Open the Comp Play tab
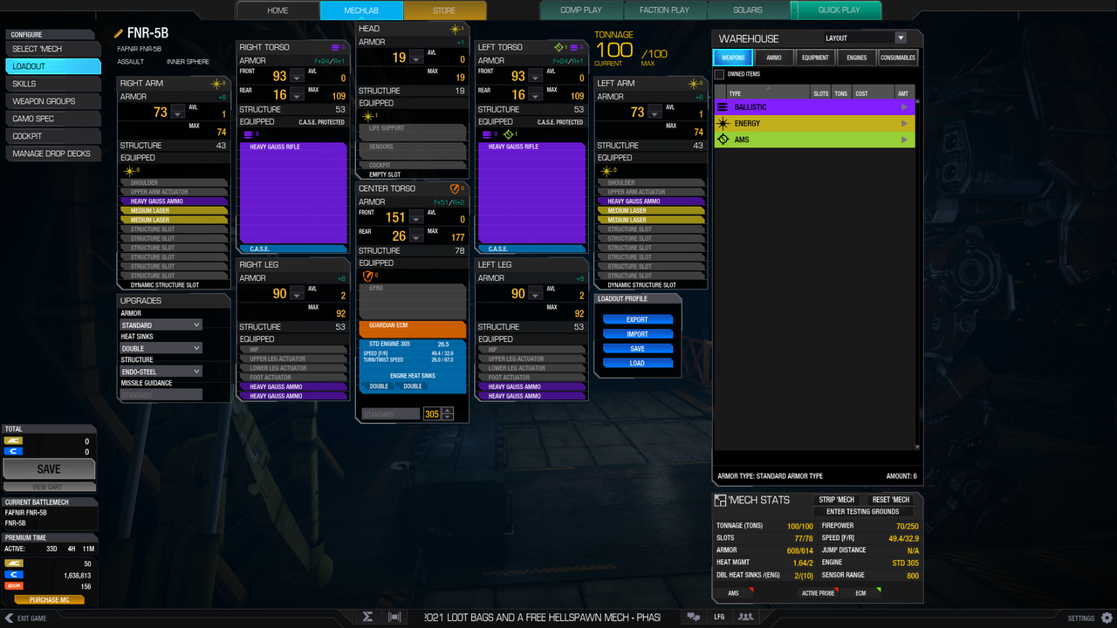The height and width of the screenshot is (628, 1117). tap(581, 10)
